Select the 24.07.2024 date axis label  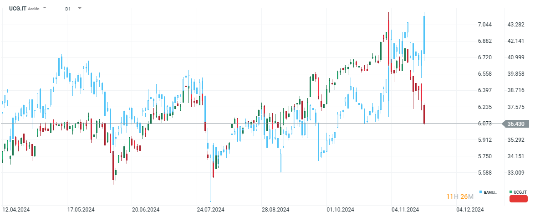coord(211,210)
